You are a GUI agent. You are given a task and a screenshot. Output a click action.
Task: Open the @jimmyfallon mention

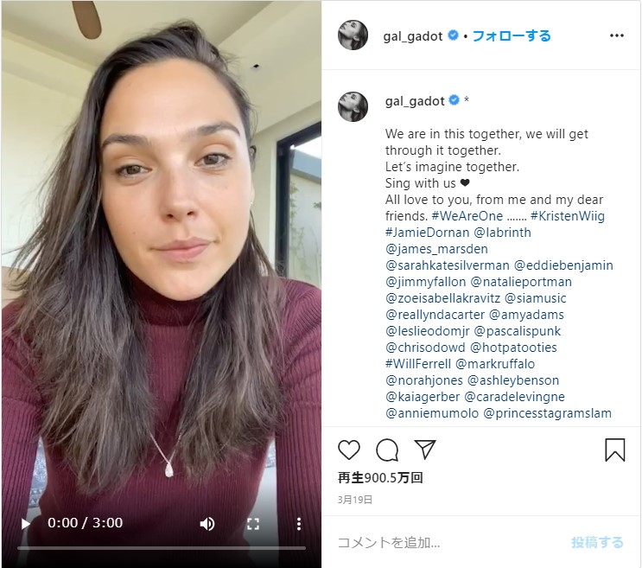tap(425, 282)
